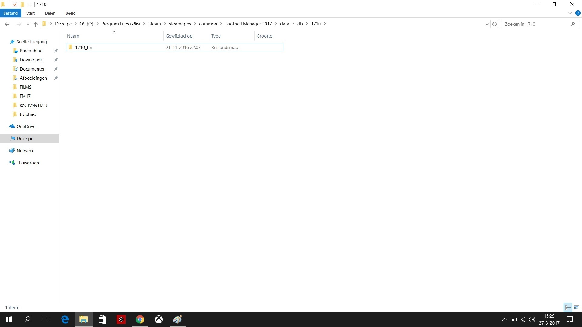Click the Refresh button in the address bar
The height and width of the screenshot is (327, 582).
point(494,24)
